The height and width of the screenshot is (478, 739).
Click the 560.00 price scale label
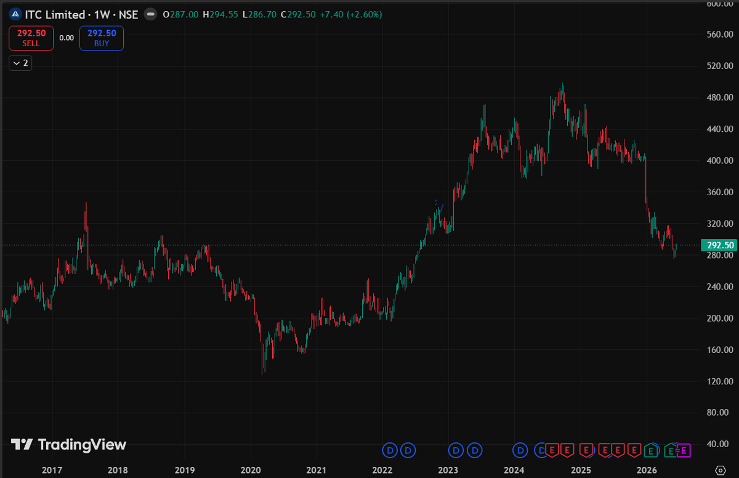tap(721, 34)
